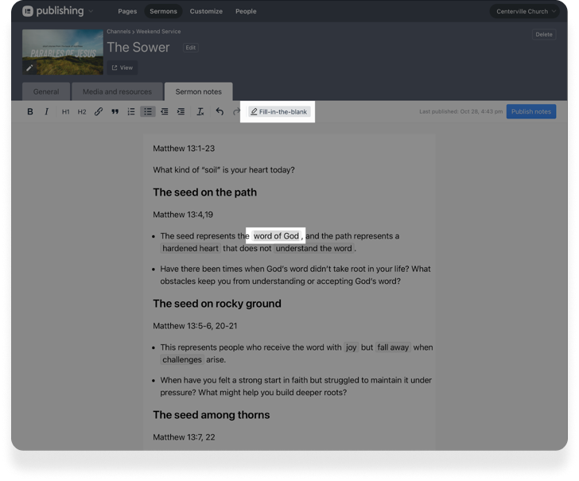The height and width of the screenshot is (481, 579).
Task: Select the 'challenges' blank
Action: click(x=182, y=359)
